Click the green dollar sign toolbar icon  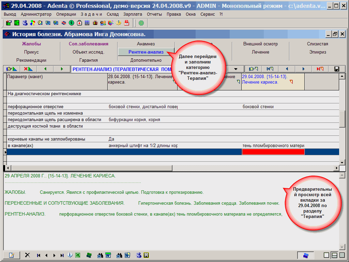click(72, 23)
